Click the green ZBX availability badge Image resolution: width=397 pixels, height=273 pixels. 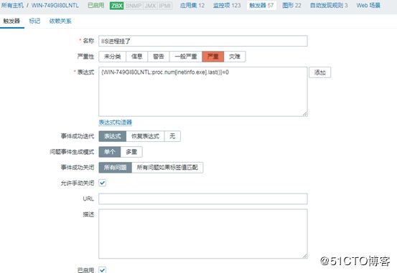[117, 6]
